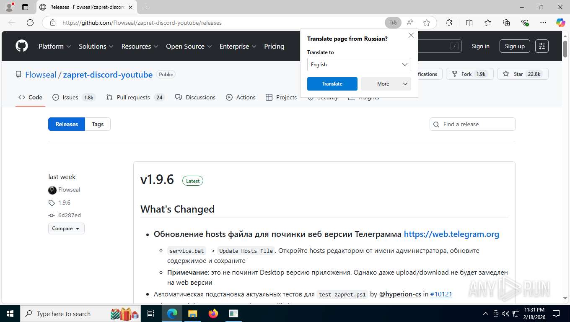
Task: Expand the More translation options
Action: [x=386, y=84]
